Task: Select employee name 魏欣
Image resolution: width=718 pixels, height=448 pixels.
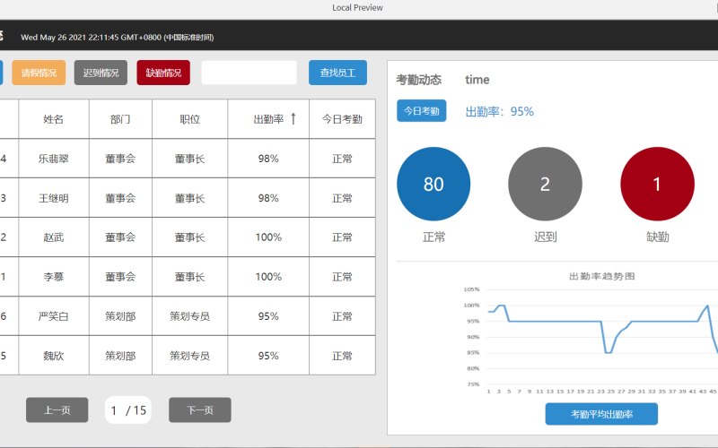Action: tap(54, 356)
